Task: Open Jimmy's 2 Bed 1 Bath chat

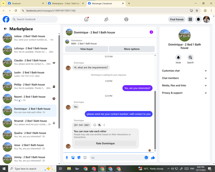Action: [29, 159]
